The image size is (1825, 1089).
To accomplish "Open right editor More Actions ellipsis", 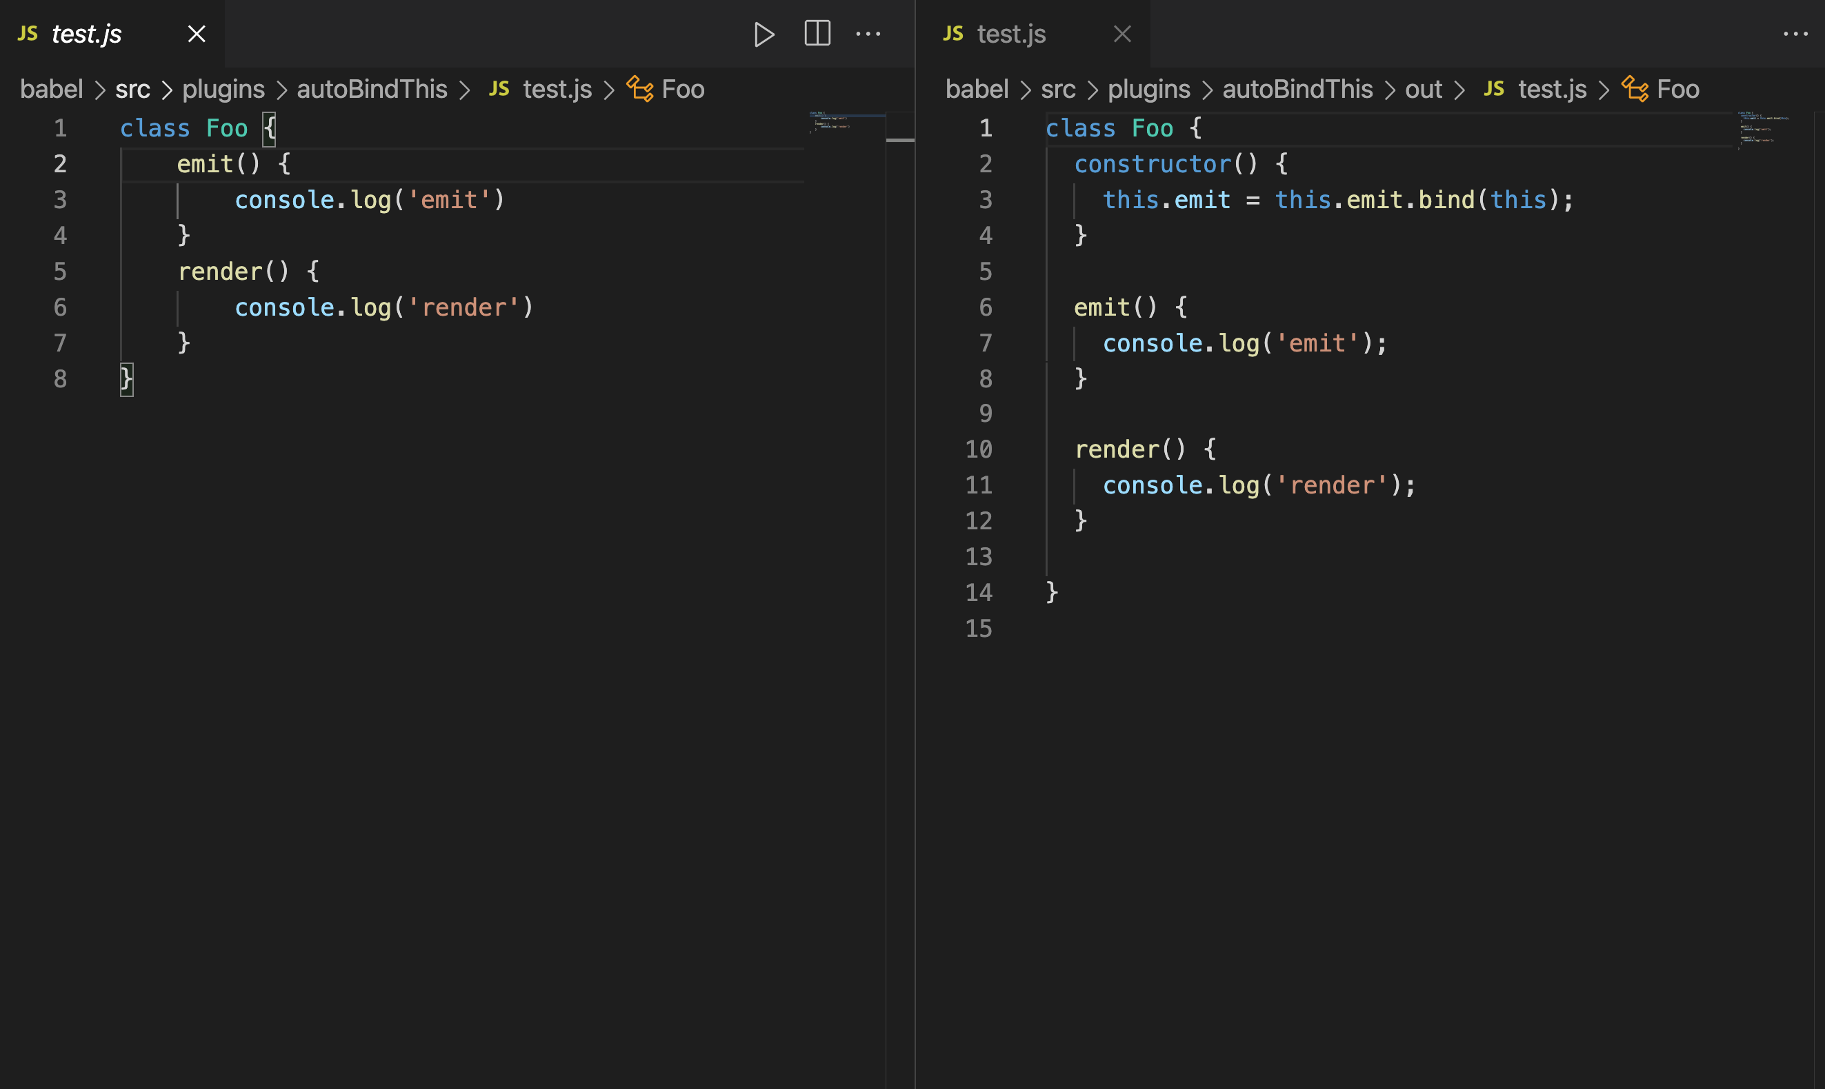I will tap(1795, 34).
